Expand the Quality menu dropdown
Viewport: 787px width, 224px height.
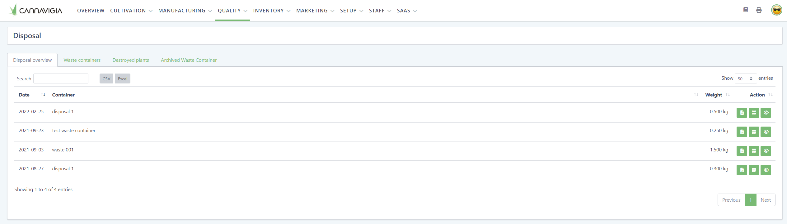232,11
